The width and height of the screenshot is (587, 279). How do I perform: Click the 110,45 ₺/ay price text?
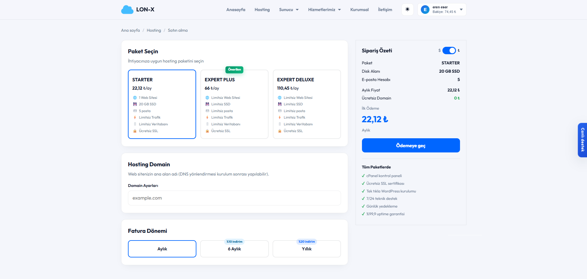pyautogui.click(x=288, y=88)
